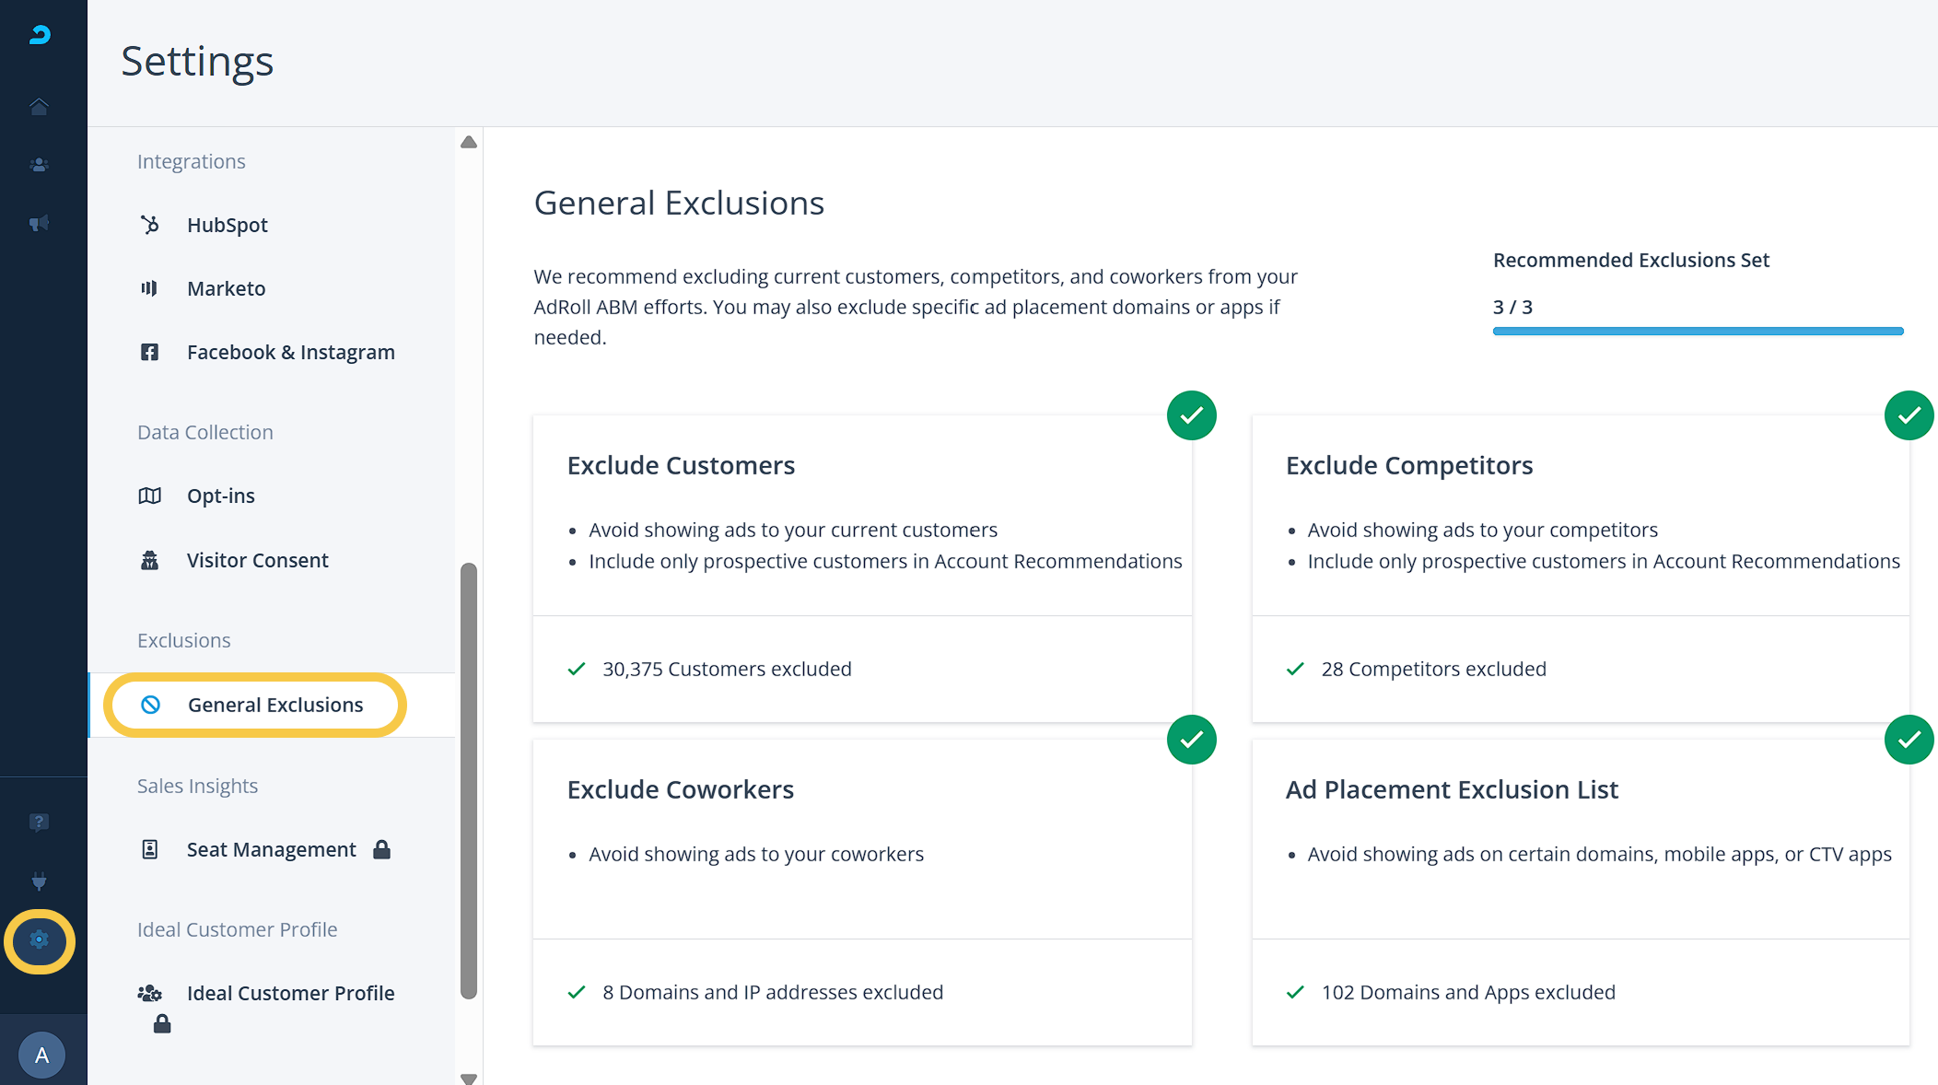This screenshot has width=1938, height=1085.
Task: Click the Exclude Customers green checkmark badge
Action: pos(1191,415)
